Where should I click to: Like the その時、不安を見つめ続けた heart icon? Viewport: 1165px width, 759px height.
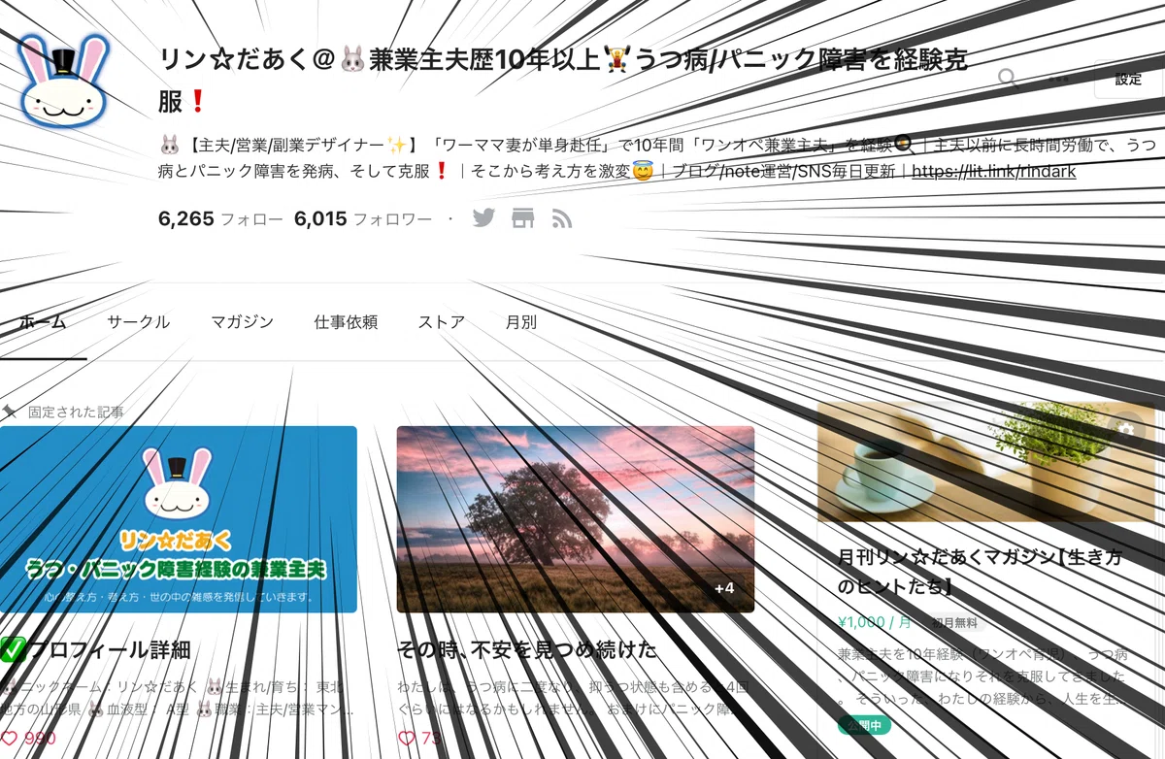point(408,738)
